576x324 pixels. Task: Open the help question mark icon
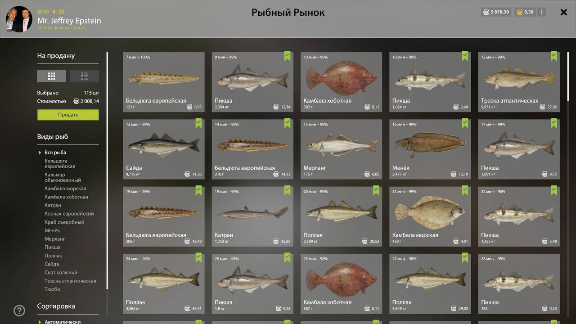click(19, 310)
